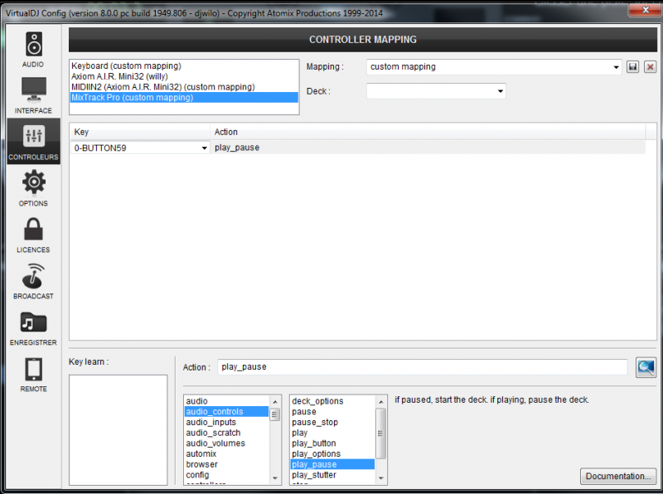This screenshot has width=663, height=494.
Task: Choose the pause_stop action
Action: click(332, 422)
